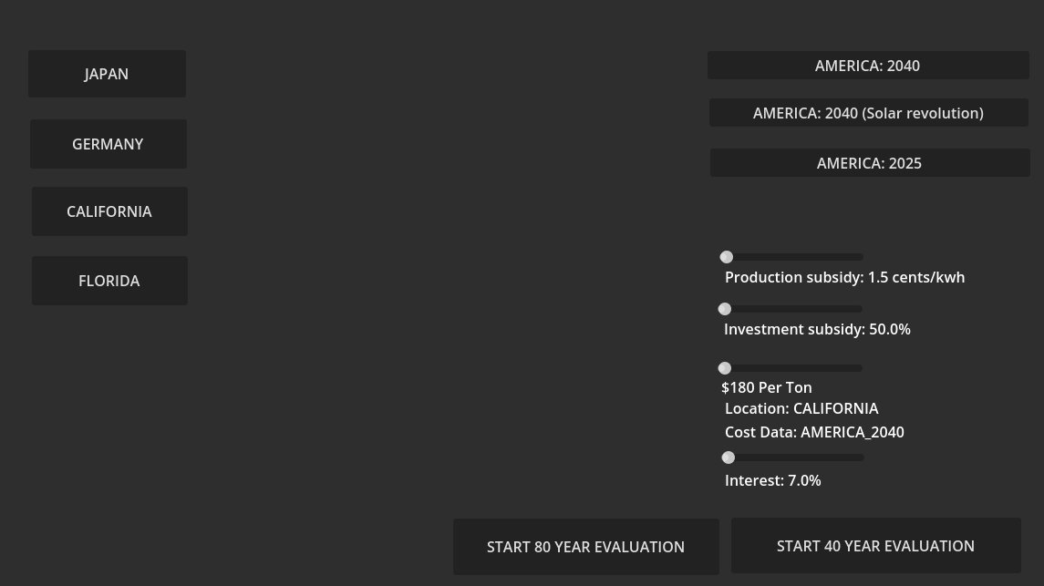Select the JAPAN location button
The width and height of the screenshot is (1044, 586).
pos(107,74)
